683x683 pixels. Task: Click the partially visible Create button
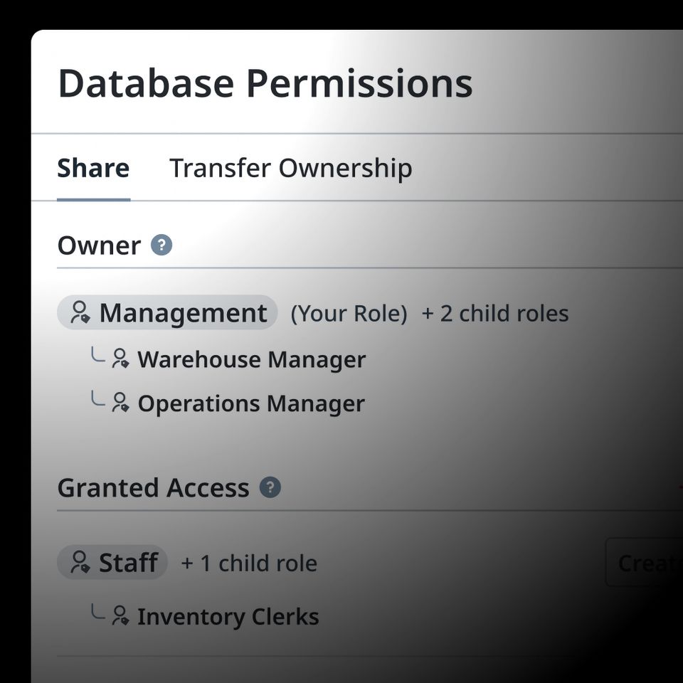coord(645,562)
